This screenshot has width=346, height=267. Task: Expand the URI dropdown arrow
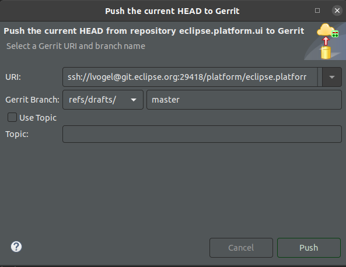(x=332, y=77)
